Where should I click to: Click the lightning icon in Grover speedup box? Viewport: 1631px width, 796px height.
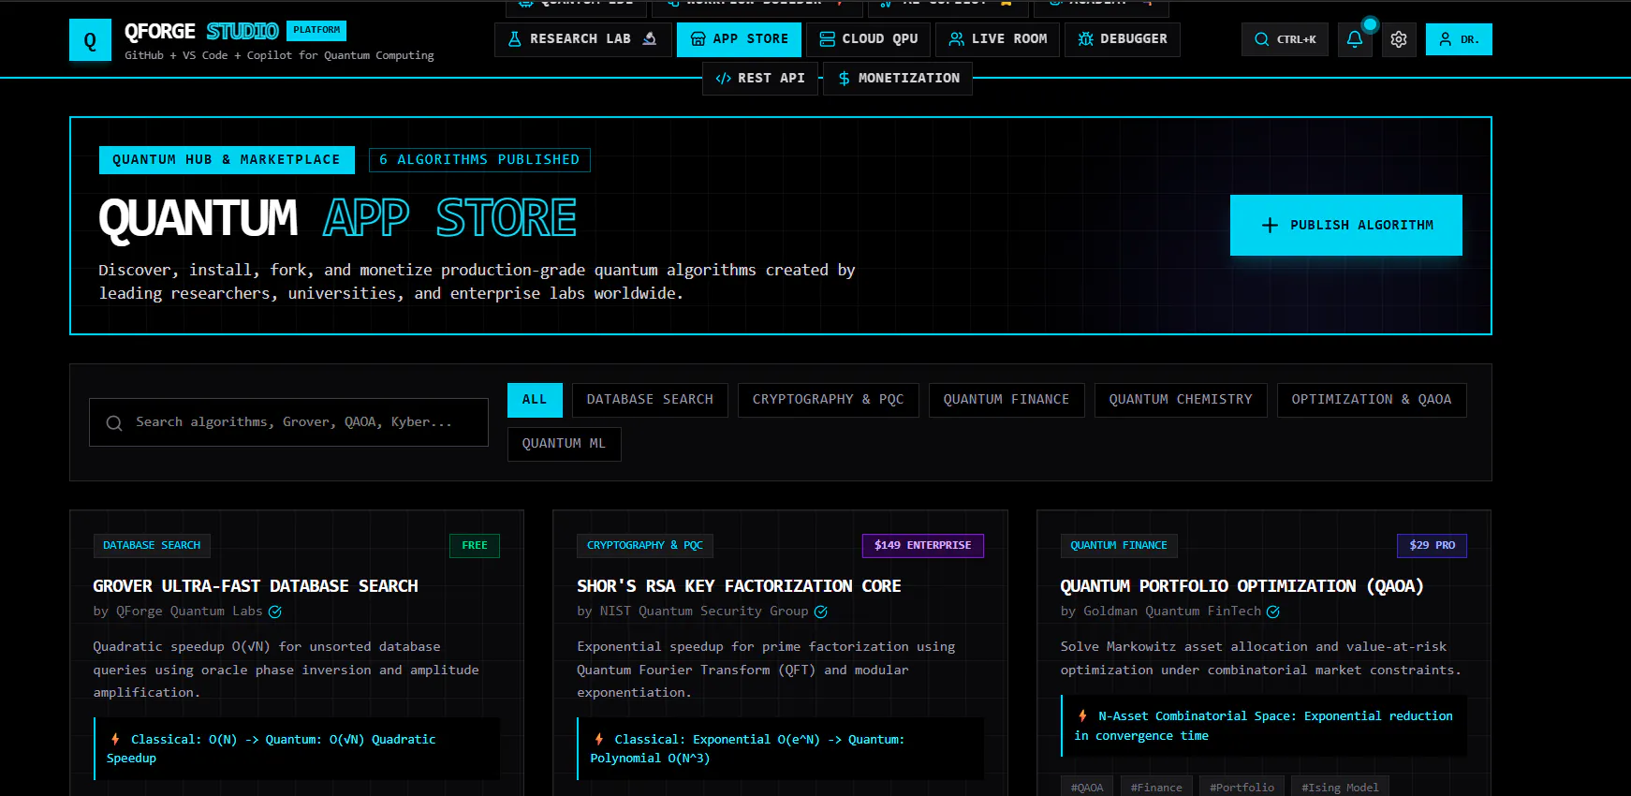pyautogui.click(x=115, y=740)
